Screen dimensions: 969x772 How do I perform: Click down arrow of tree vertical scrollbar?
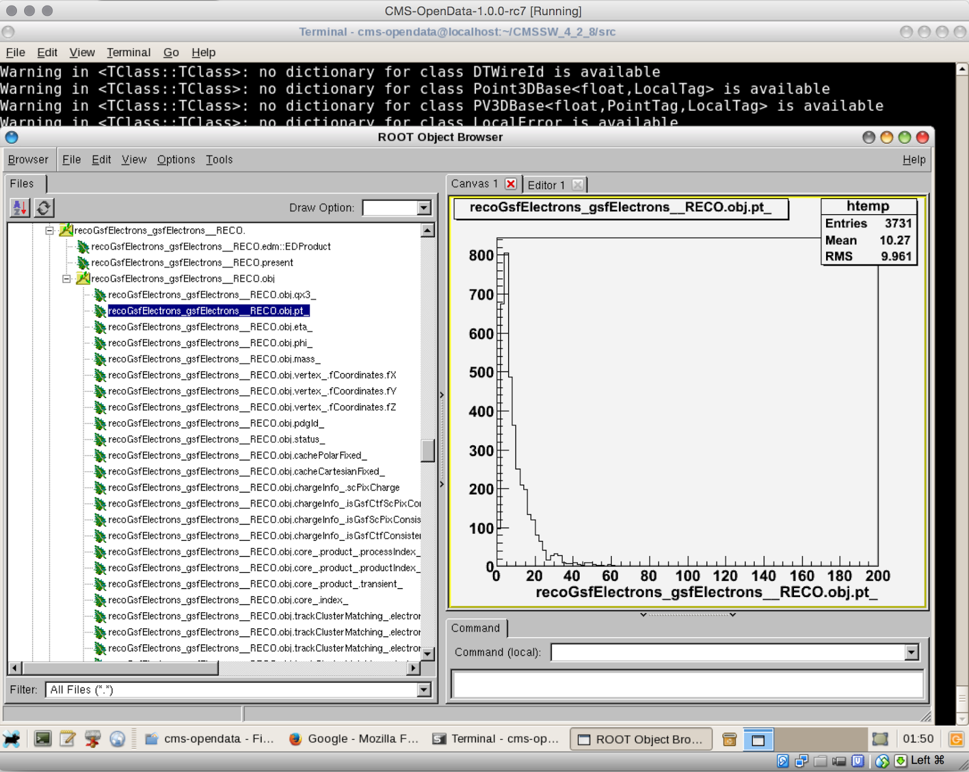click(428, 654)
